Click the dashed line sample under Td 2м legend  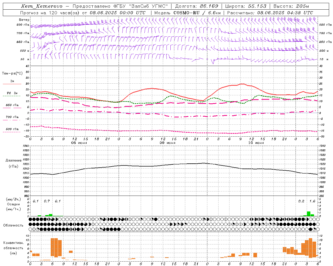pyautogui.click(x=12, y=96)
